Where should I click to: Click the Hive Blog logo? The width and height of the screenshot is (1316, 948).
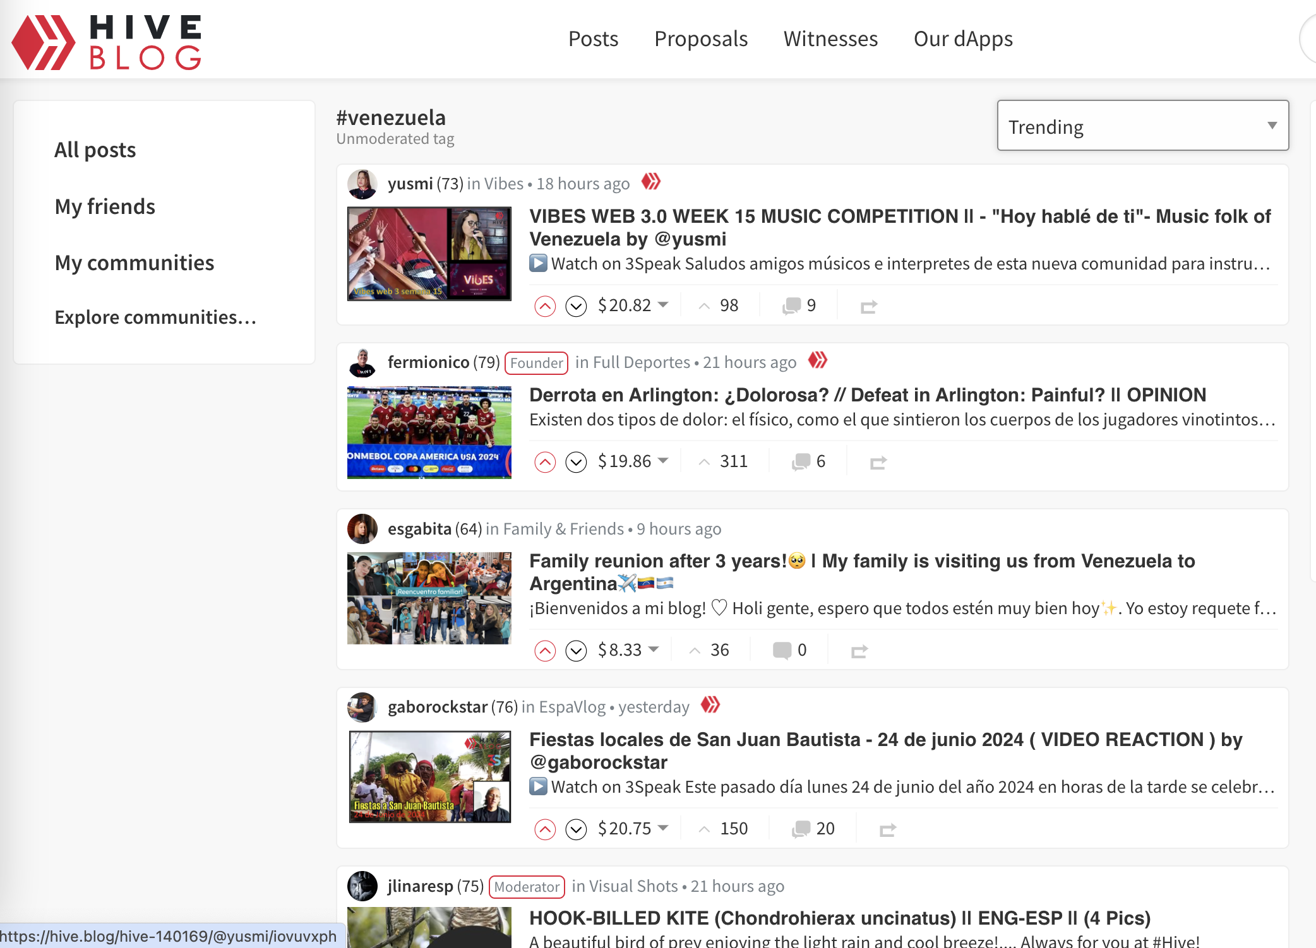click(x=107, y=42)
